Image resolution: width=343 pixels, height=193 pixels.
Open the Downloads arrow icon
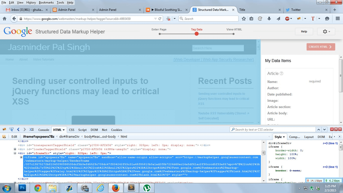[x=269, y=19]
